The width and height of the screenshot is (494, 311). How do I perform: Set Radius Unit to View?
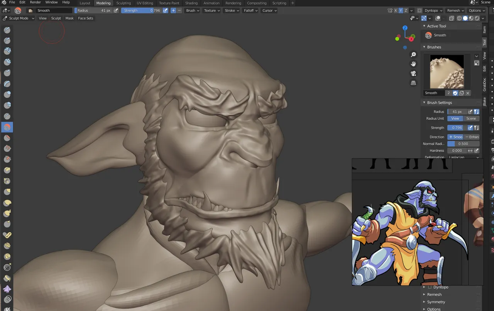tap(455, 118)
